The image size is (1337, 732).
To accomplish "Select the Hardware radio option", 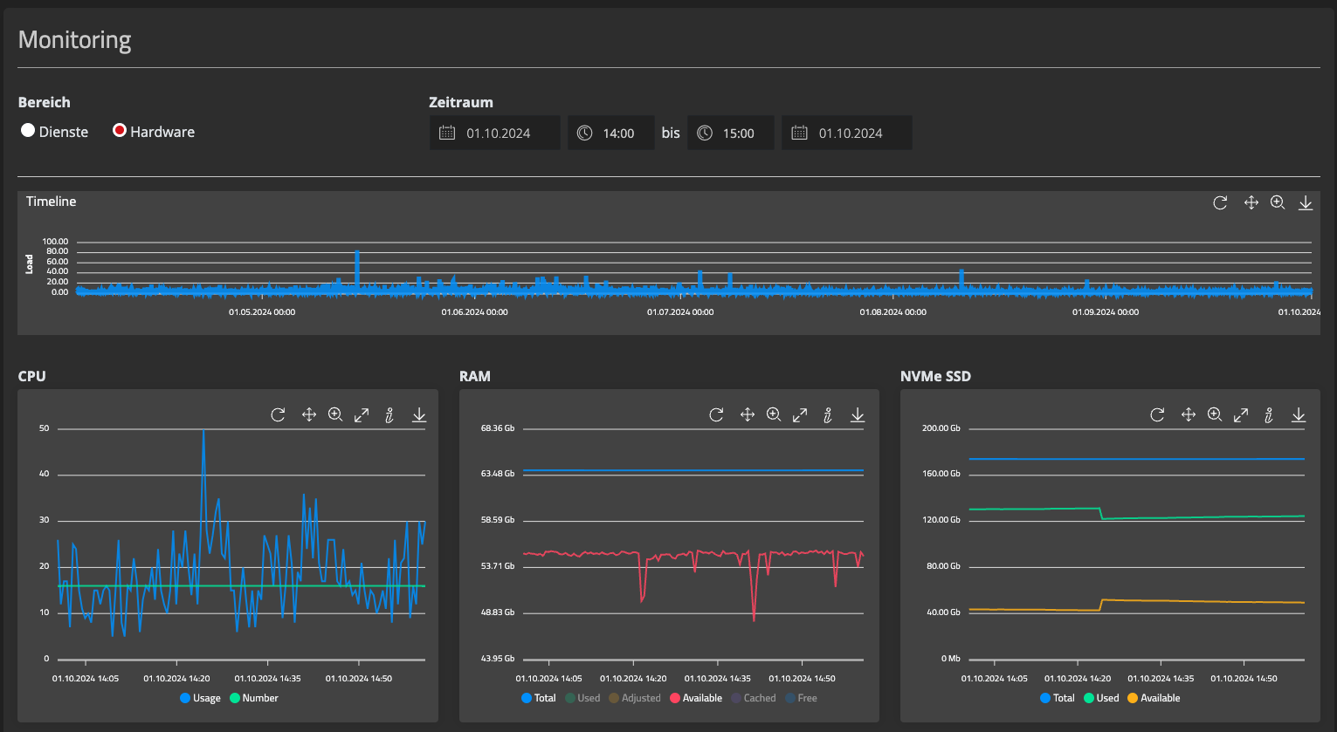I will pyautogui.click(x=120, y=131).
